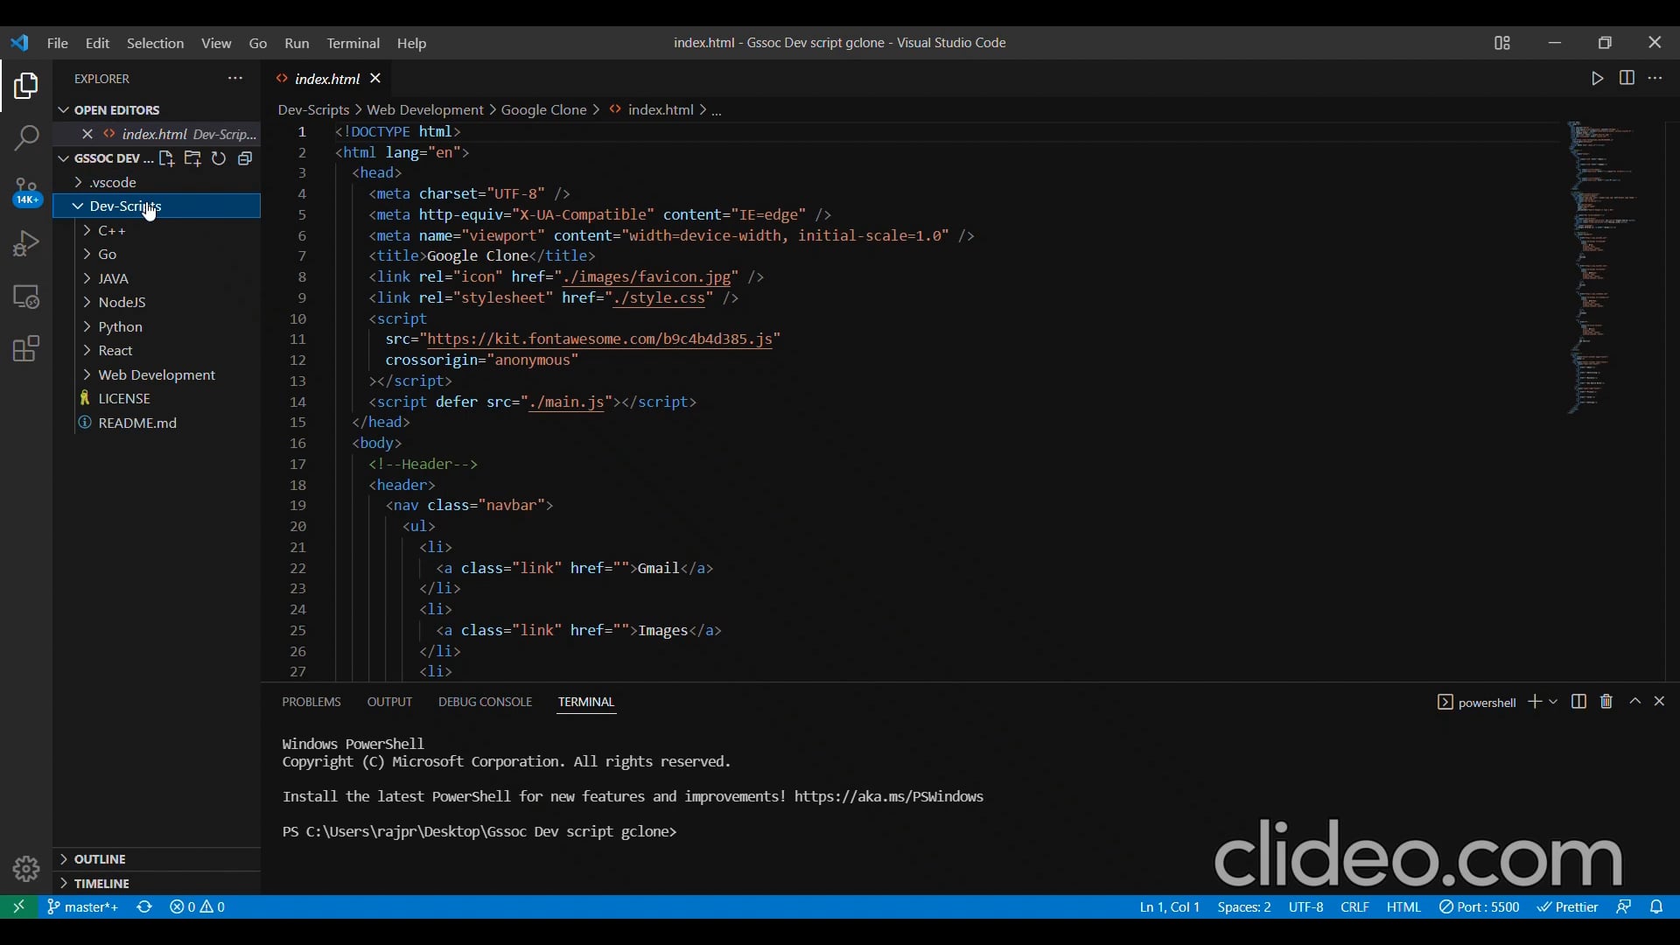Select the Run and Debug icon
The height and width of the screenshot is (945, 1680).
[x=26, y=243]
